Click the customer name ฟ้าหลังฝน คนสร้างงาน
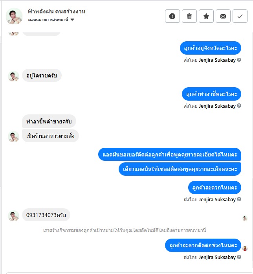 (x=57, y=11)
